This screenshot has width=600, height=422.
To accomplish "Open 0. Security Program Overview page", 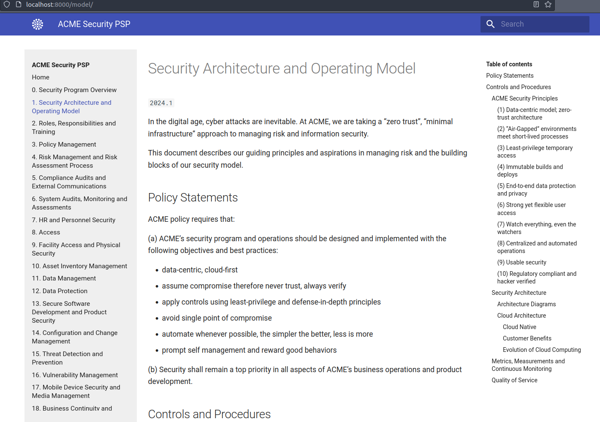I will tap(74, 90).
